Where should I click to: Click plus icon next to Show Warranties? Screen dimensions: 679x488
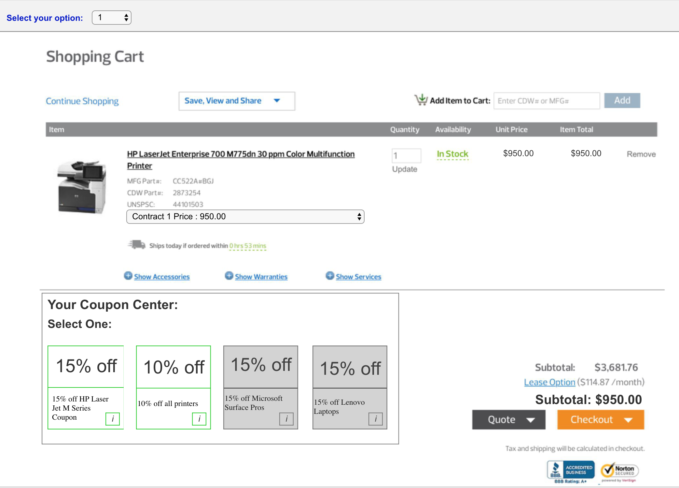pos(229,276)
